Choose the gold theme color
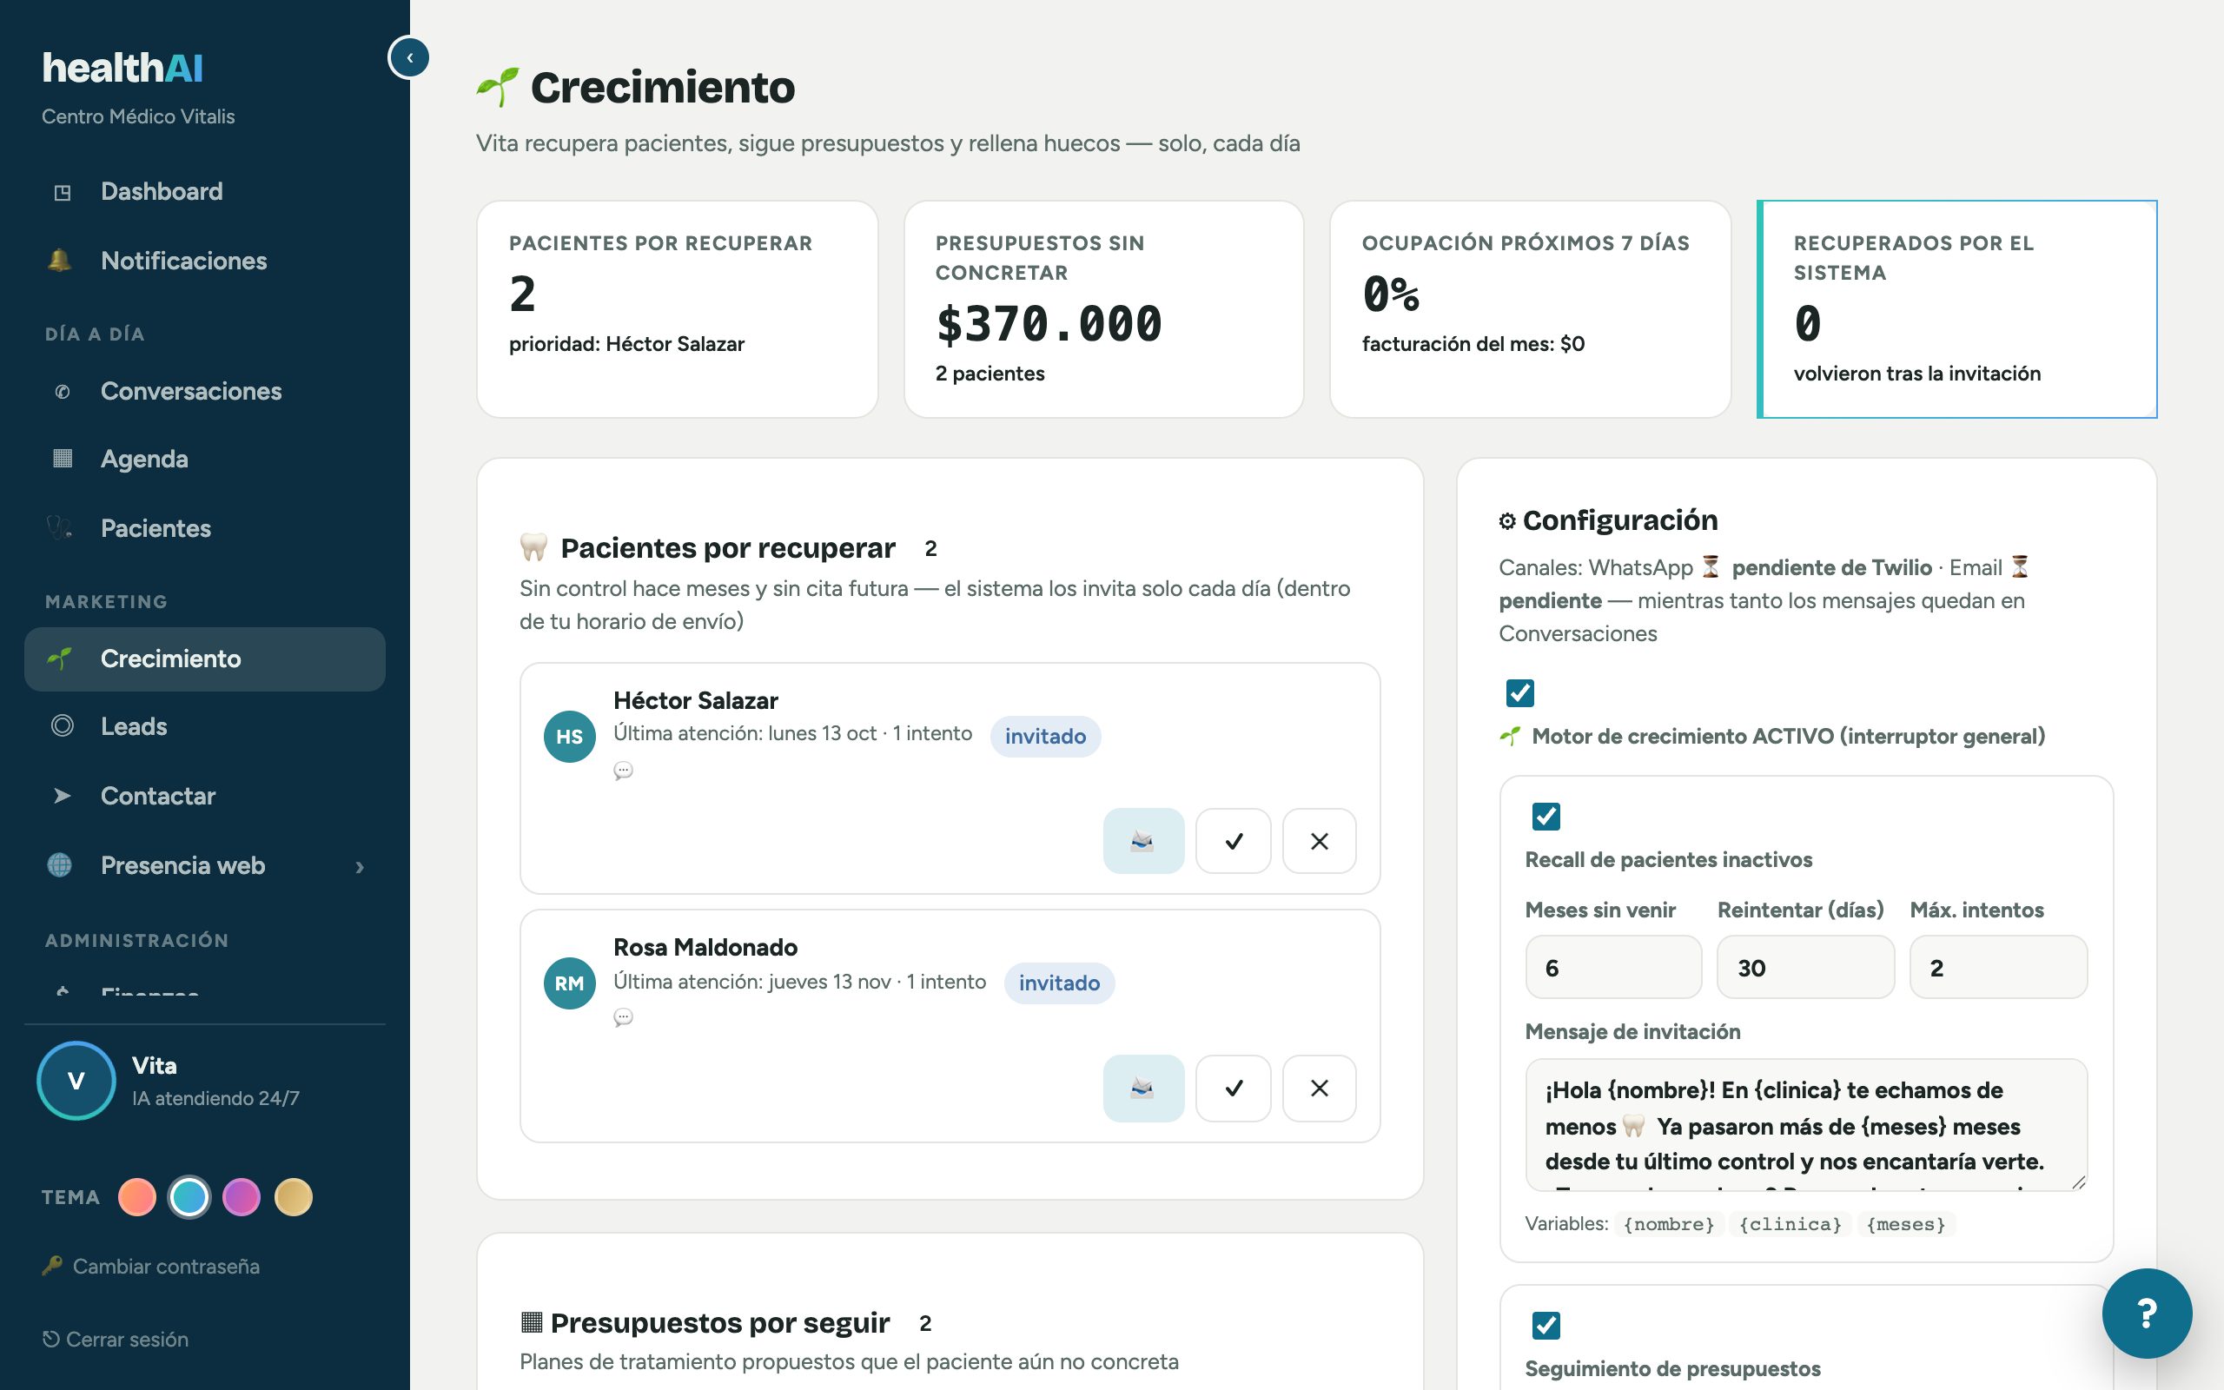 [x=293, y=1198]
